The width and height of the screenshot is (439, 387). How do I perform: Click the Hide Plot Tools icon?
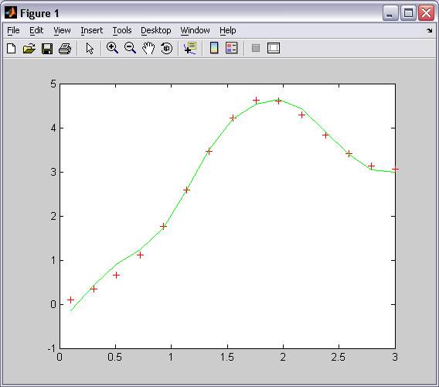pyautogui.click(x=256, y=48)
